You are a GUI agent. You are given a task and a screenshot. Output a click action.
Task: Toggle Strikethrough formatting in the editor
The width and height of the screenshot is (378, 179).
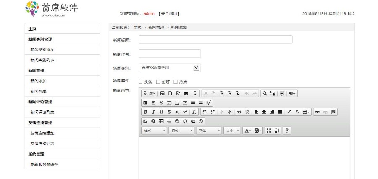[x=169, y=112]
